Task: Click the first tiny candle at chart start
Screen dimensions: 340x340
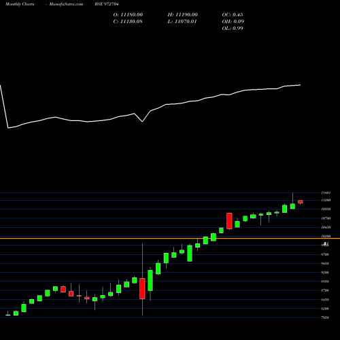Action: pos(8,315)
